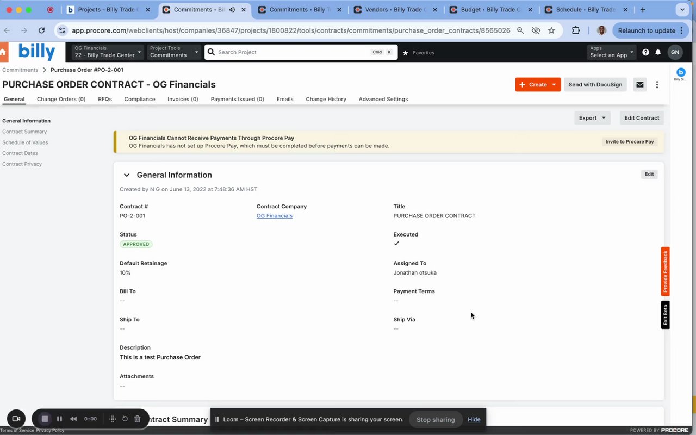Click the Provide Feedback side tab

[665, 271]
